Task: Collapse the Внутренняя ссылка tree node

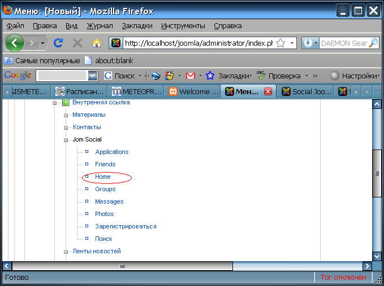Action: pos(54,103)
